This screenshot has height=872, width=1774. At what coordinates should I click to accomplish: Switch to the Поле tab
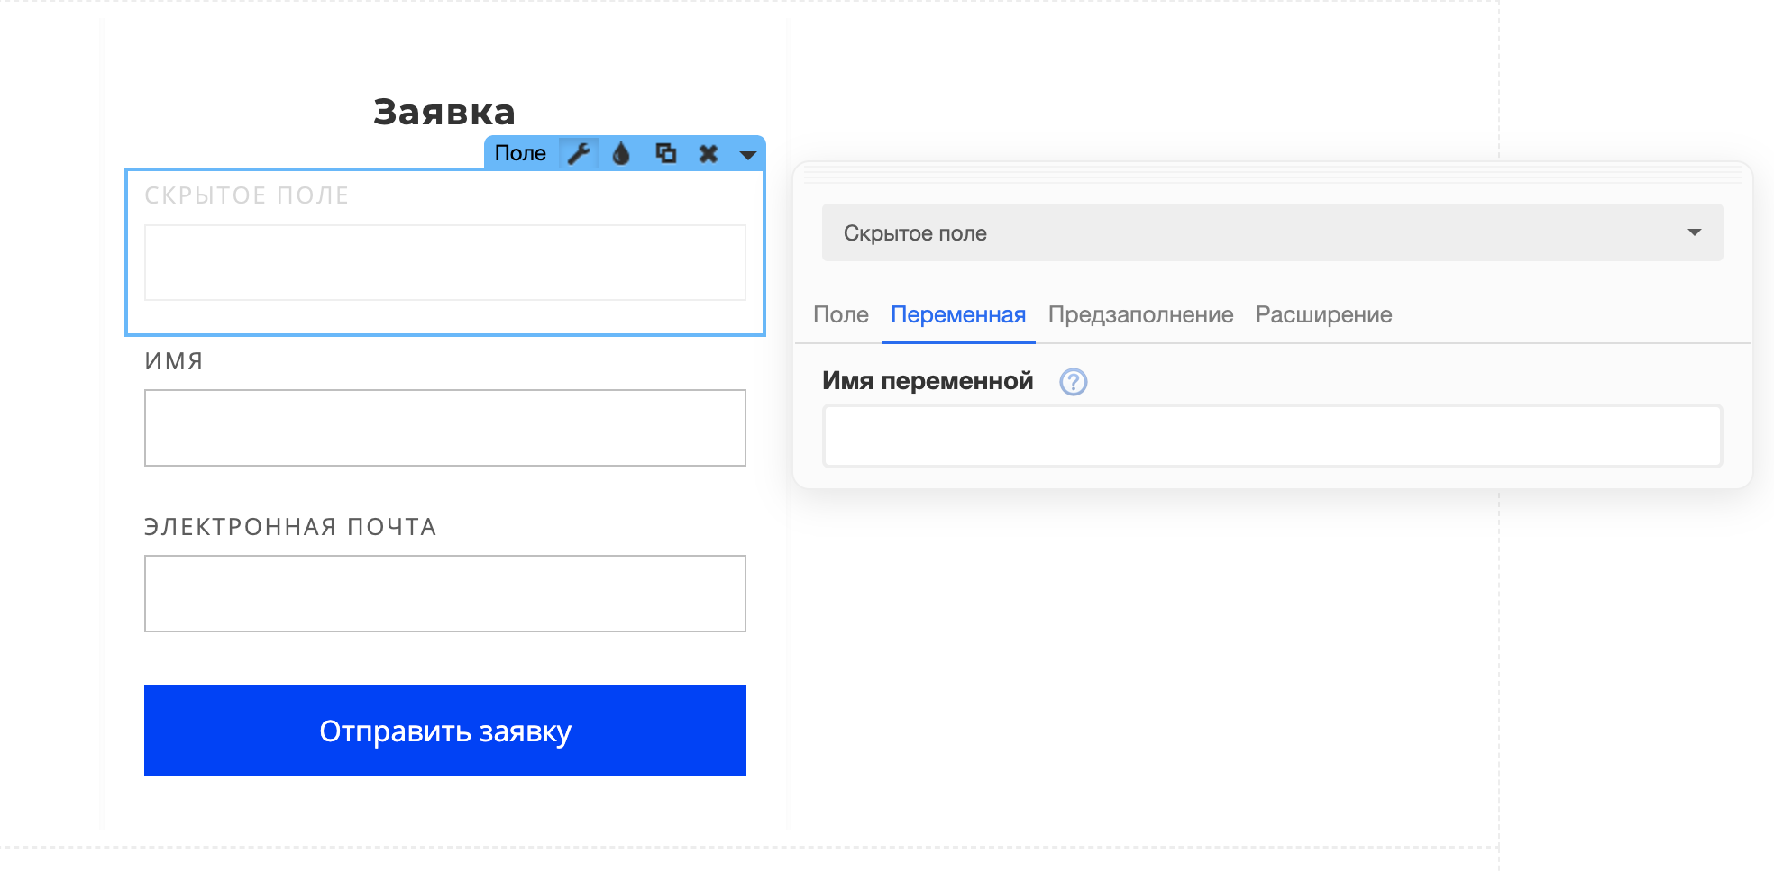coord(840,314)
